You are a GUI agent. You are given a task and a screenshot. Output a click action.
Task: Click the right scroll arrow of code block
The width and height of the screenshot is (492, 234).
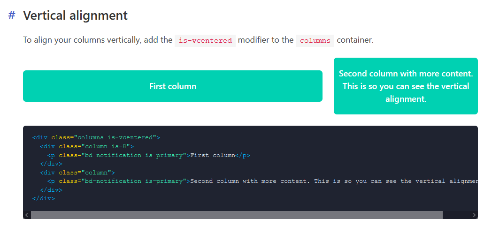coord(474,215)
